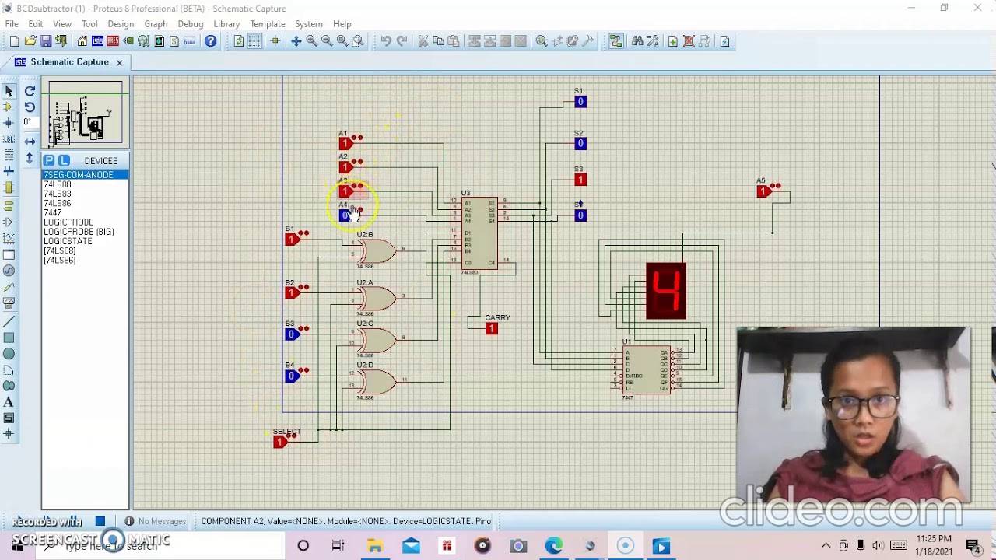Open the File menu
This screenshot has width=996, height=560.
coord(12,24)
